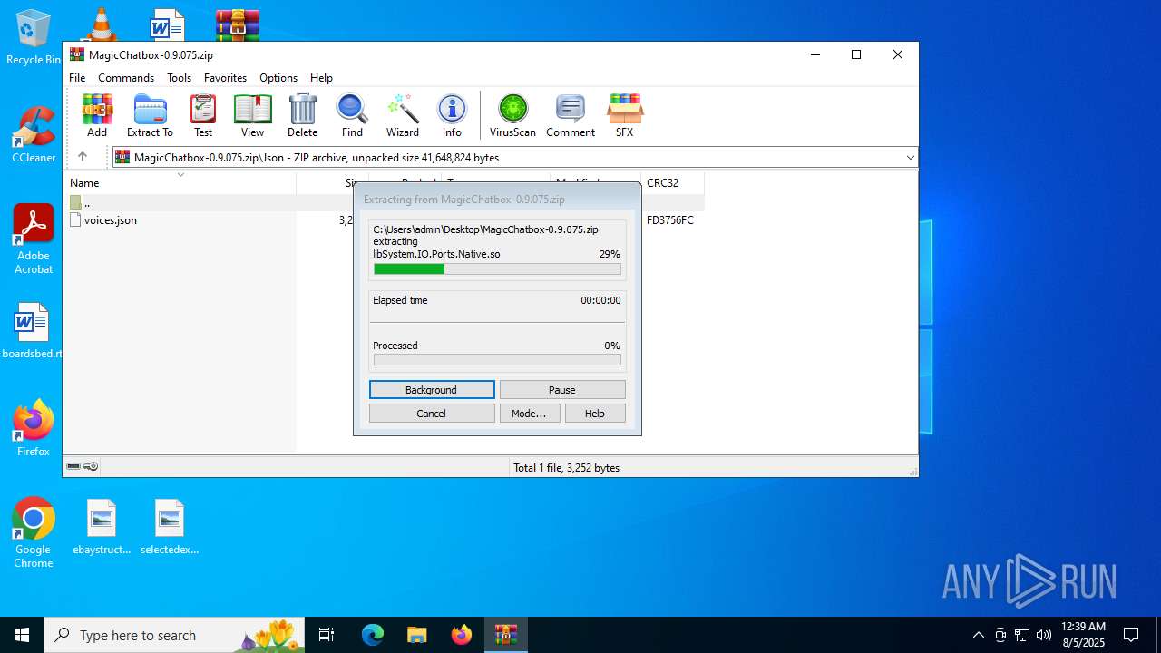The image size is (1161, 653).
Task: Launch the Wizard tool
Action: coord(403,115)
